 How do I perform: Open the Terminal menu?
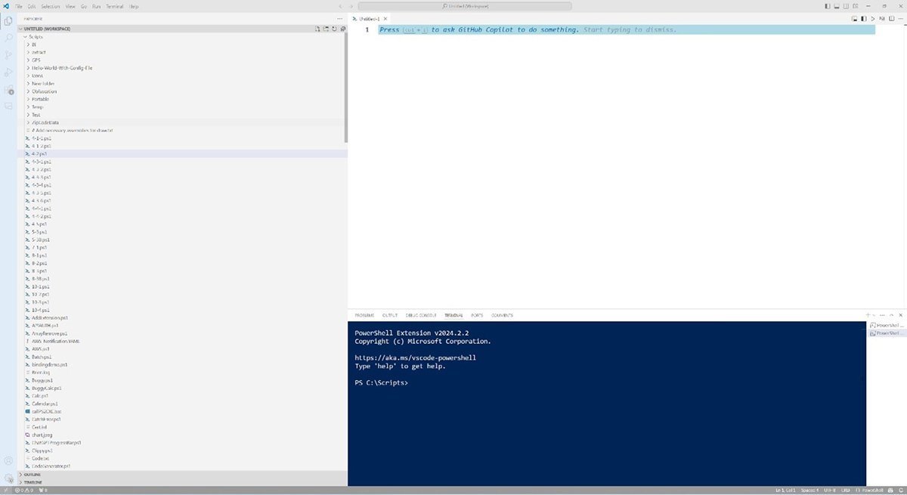(113, 6)
